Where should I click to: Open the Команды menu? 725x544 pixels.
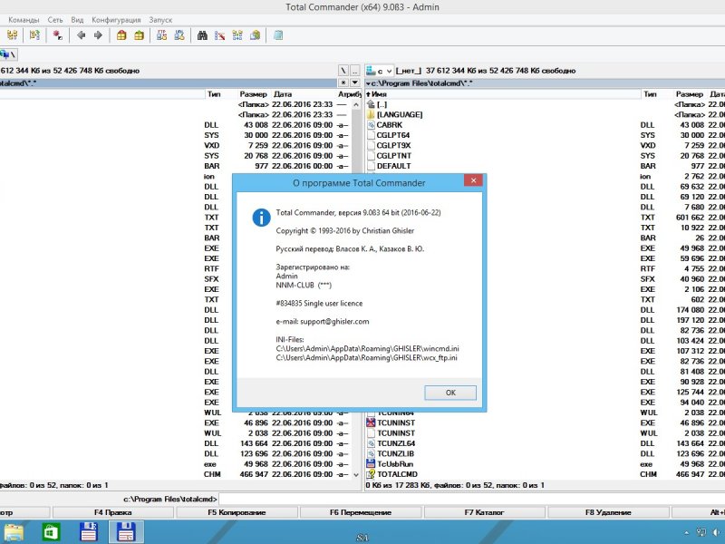[24, 20]
